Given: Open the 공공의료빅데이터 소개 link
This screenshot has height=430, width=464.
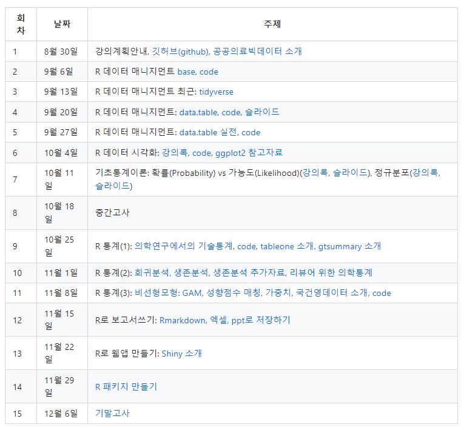Looking at the screenshot, I should [257, 52].
